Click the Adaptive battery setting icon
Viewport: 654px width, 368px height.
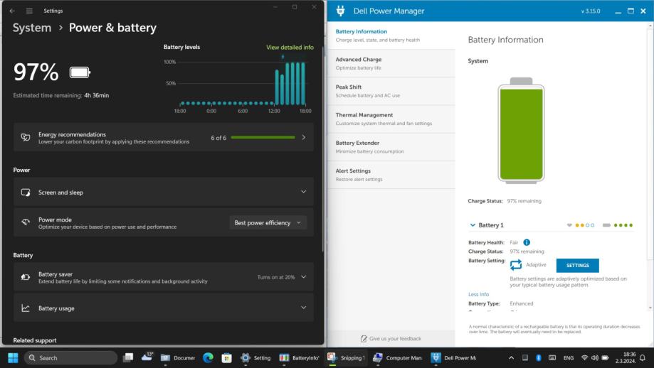click(516, 265)
